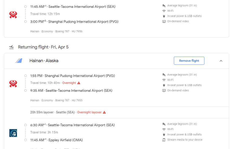The image size is (234, 149).
Task: Click the Hainan Airlines logo on the PVG departure
Action: coord(13,84)
